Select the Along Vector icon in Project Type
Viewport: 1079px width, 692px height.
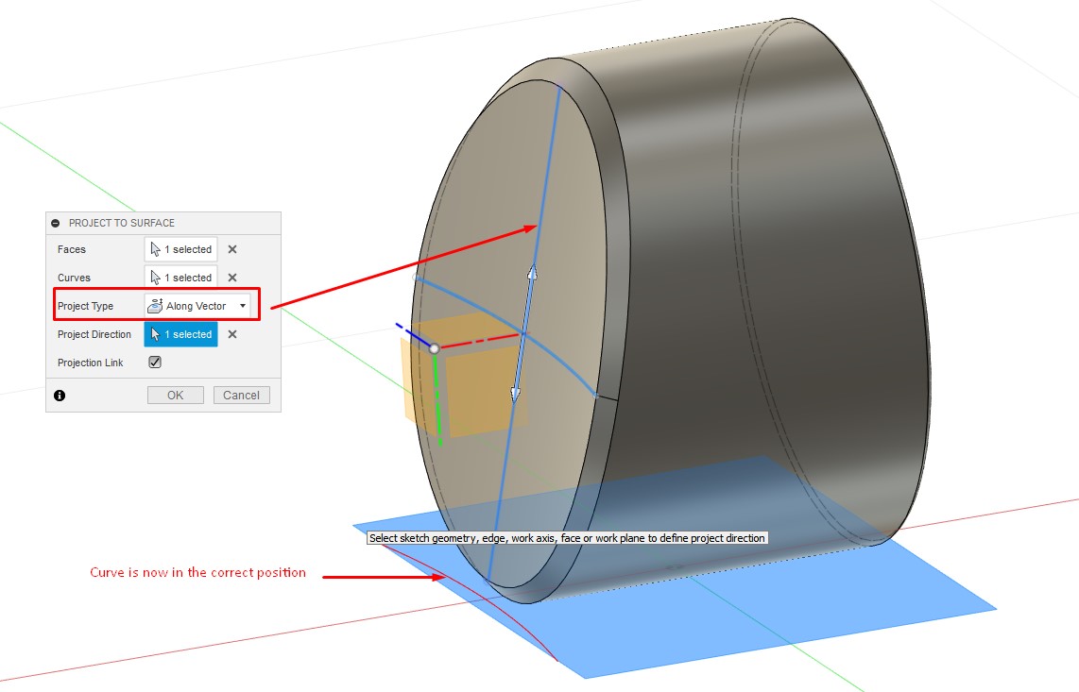click(153, 305)
